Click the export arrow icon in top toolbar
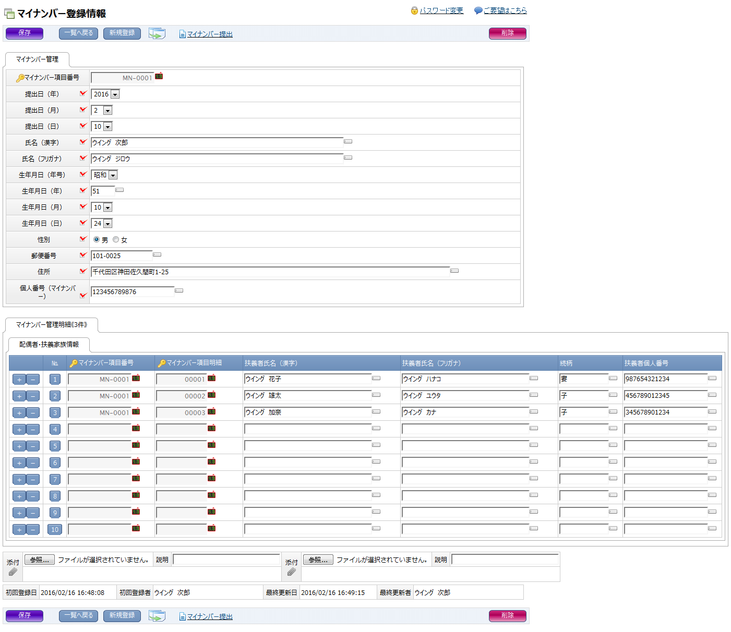Image resolution: width=731 pixels, height=632 pixels. [157, 33]
